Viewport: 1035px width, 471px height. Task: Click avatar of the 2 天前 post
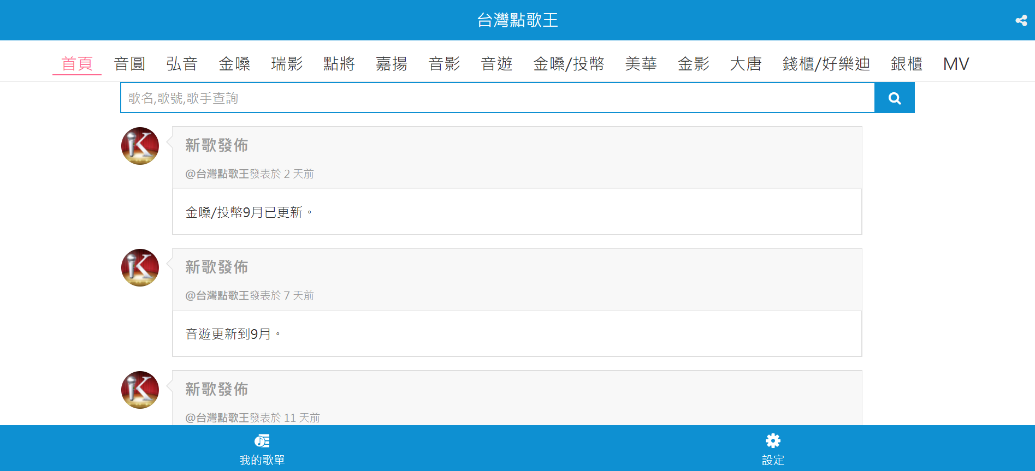pyautogui.click(x=140, y=146)
